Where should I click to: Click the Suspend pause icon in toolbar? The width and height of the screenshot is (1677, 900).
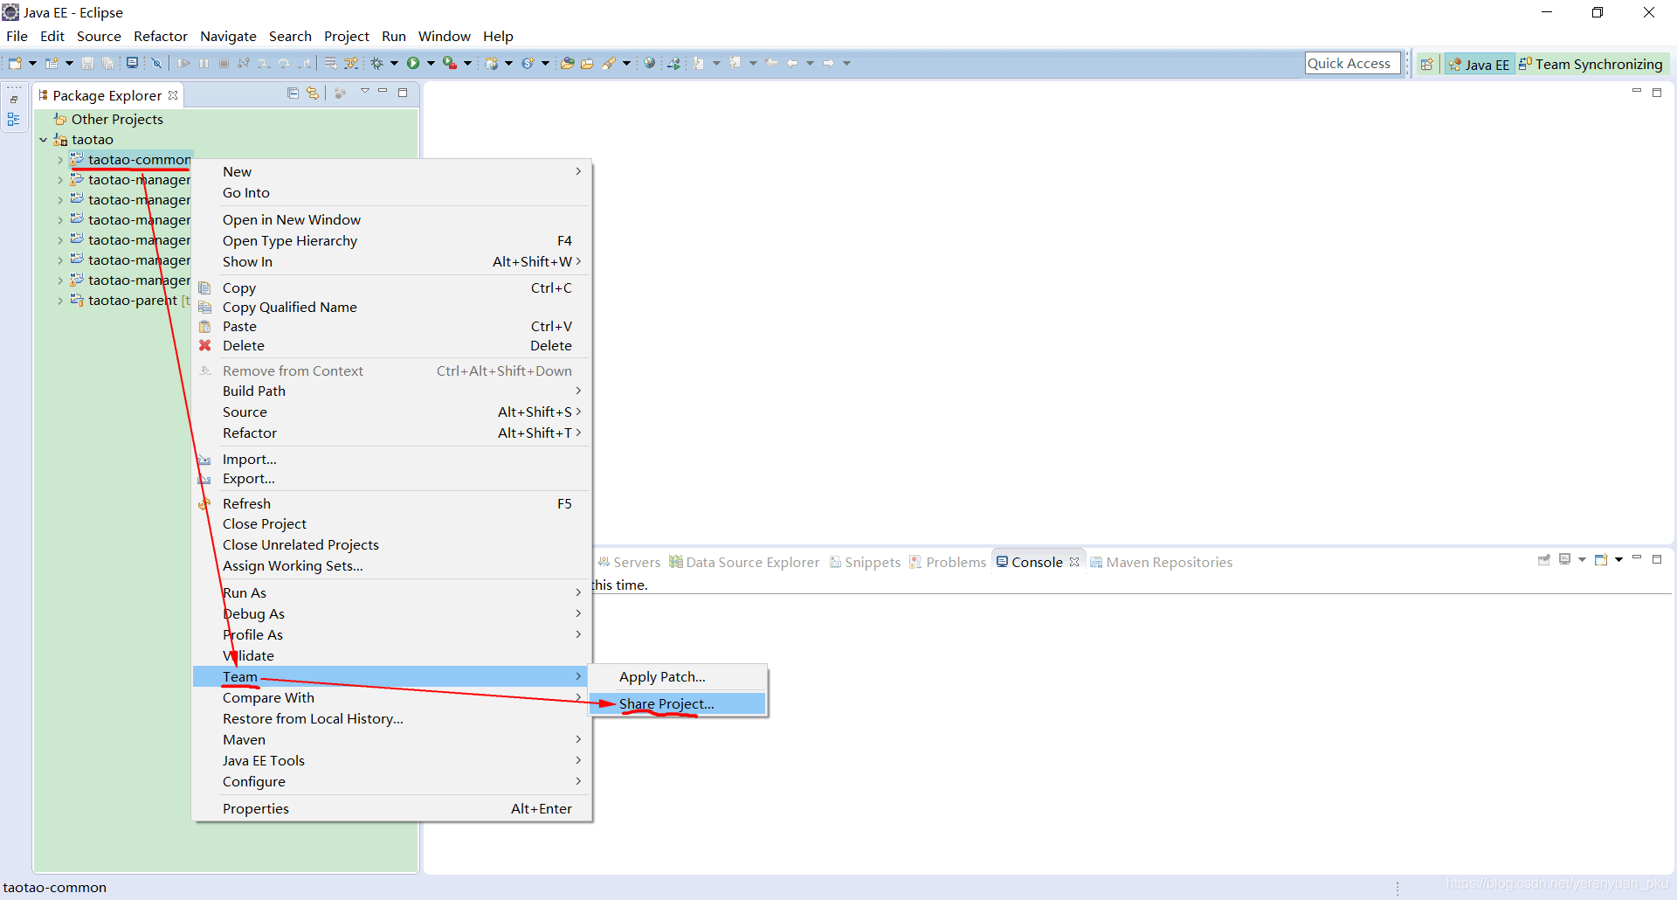pyautogui.click(x=204, y=63)
